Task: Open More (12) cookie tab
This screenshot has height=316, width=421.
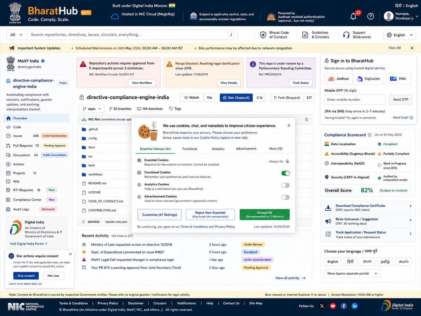Action: pyautogui.click(x=276, y=149)
